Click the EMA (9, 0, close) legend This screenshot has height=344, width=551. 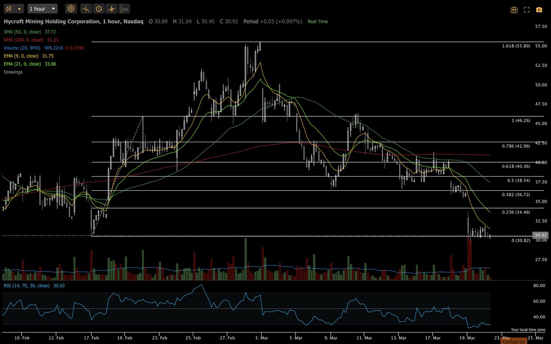29,55
